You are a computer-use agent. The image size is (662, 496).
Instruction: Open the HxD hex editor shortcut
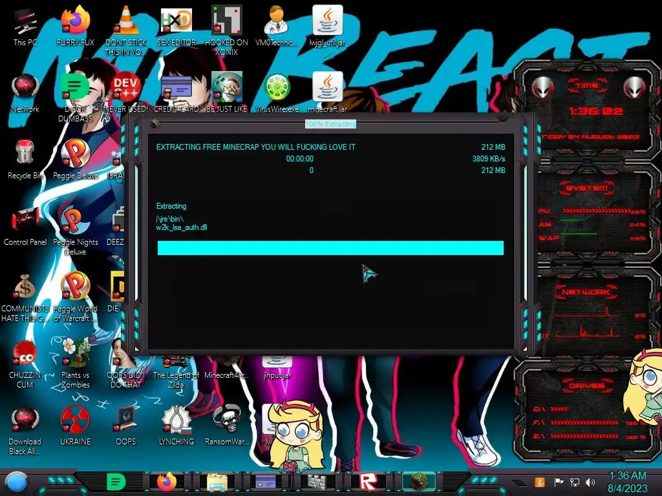(176, 27)
